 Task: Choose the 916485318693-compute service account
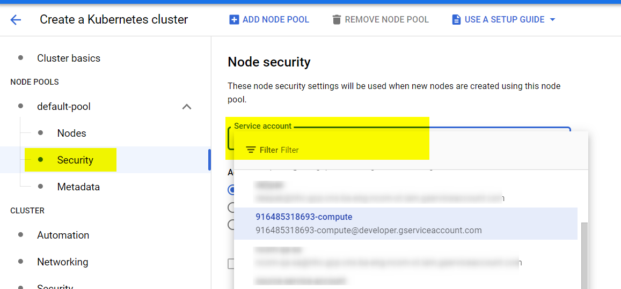[406, 224]
